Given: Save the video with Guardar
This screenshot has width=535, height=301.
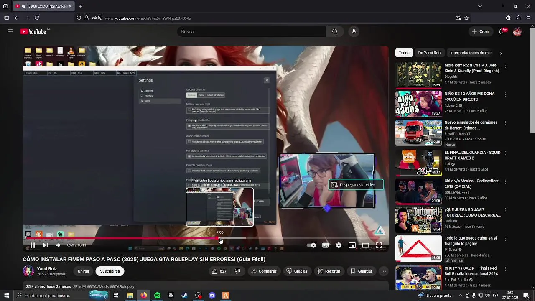Looking at the screenshot, I should pos(361,271).
